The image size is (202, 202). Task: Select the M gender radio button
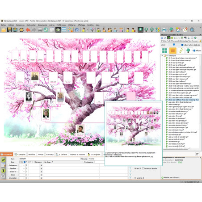tap(20, 162)
